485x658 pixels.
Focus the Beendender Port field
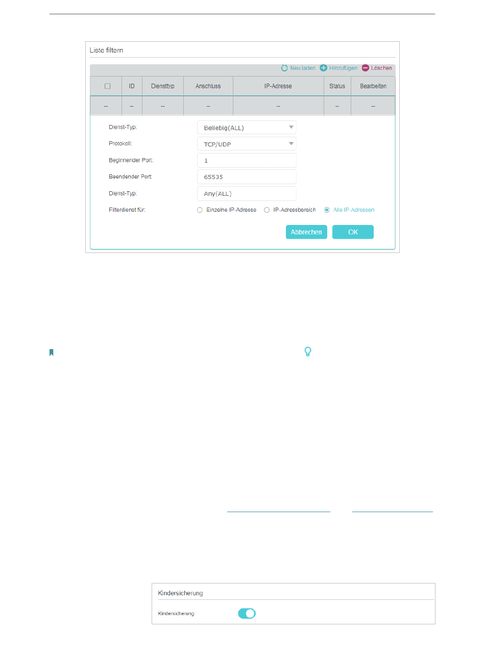click(x=247, y=177)
